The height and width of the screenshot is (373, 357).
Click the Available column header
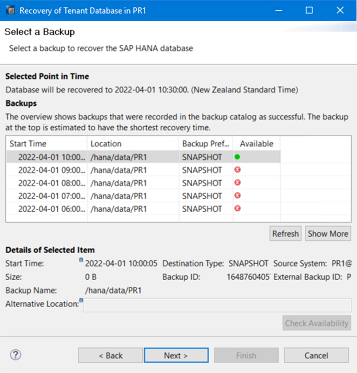257,144
